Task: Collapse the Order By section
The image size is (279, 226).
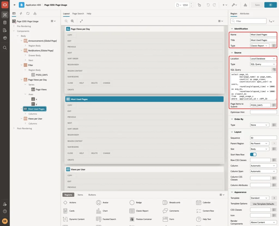Action: coord(232,119)
